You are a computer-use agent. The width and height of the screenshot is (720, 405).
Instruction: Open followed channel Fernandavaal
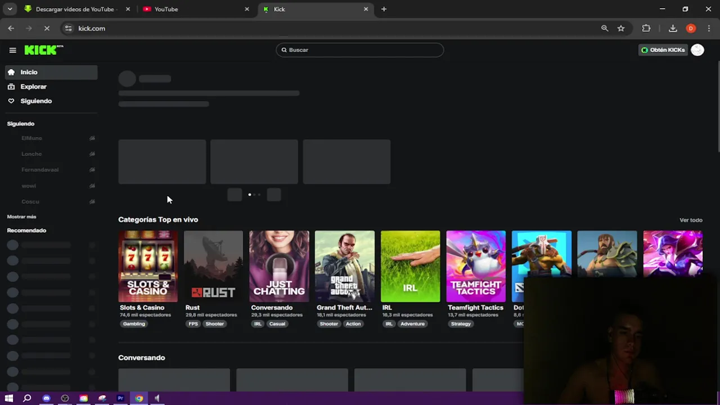pyautogui.click(x=40, y=169)
